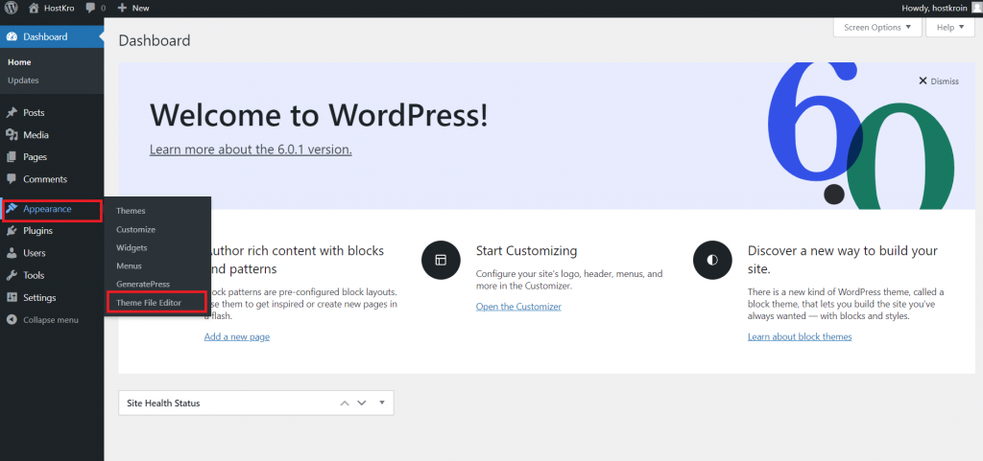Screen dimensions: 983x461
Task: Toggle Site Health Status panel triangle
Action: 382,403
